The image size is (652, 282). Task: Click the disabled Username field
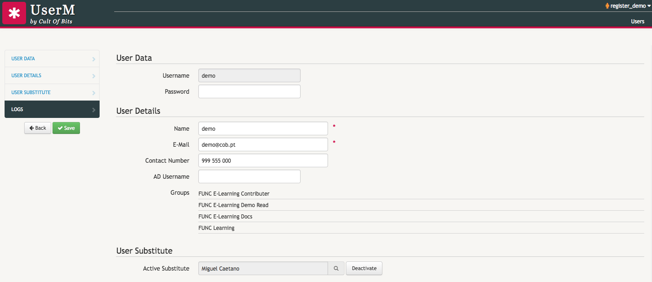(249, 75)
